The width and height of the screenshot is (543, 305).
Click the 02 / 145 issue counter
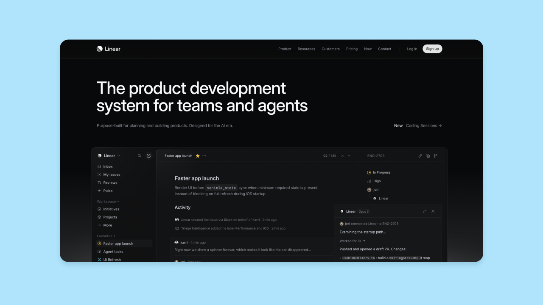(x=330, y=156)
